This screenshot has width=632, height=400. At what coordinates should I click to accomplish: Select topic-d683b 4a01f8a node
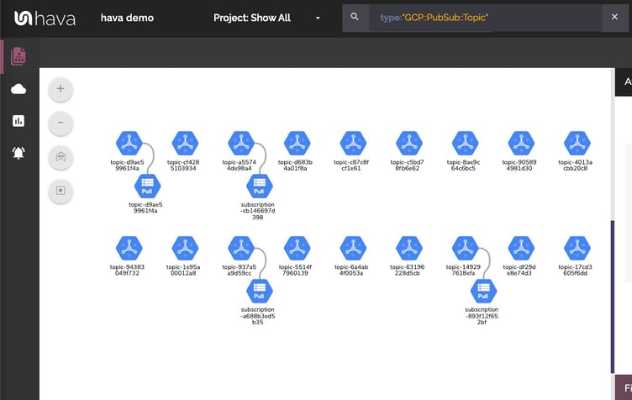pyautogui.click(x=297, y=143)
